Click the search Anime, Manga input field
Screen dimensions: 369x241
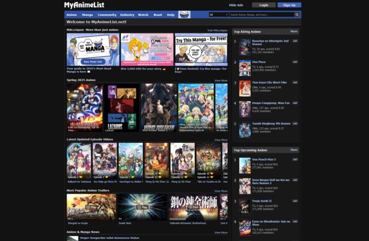coord(262,14)
